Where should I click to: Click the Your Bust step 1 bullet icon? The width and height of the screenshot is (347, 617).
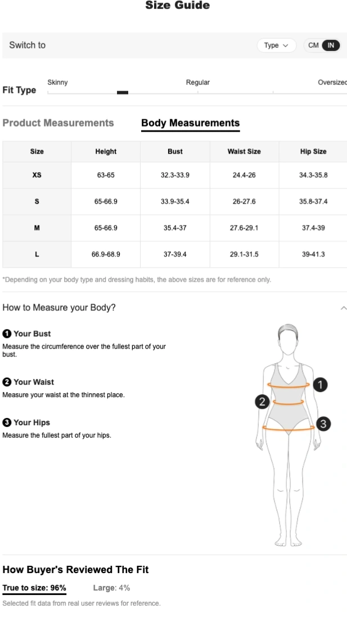click(6, 334)
